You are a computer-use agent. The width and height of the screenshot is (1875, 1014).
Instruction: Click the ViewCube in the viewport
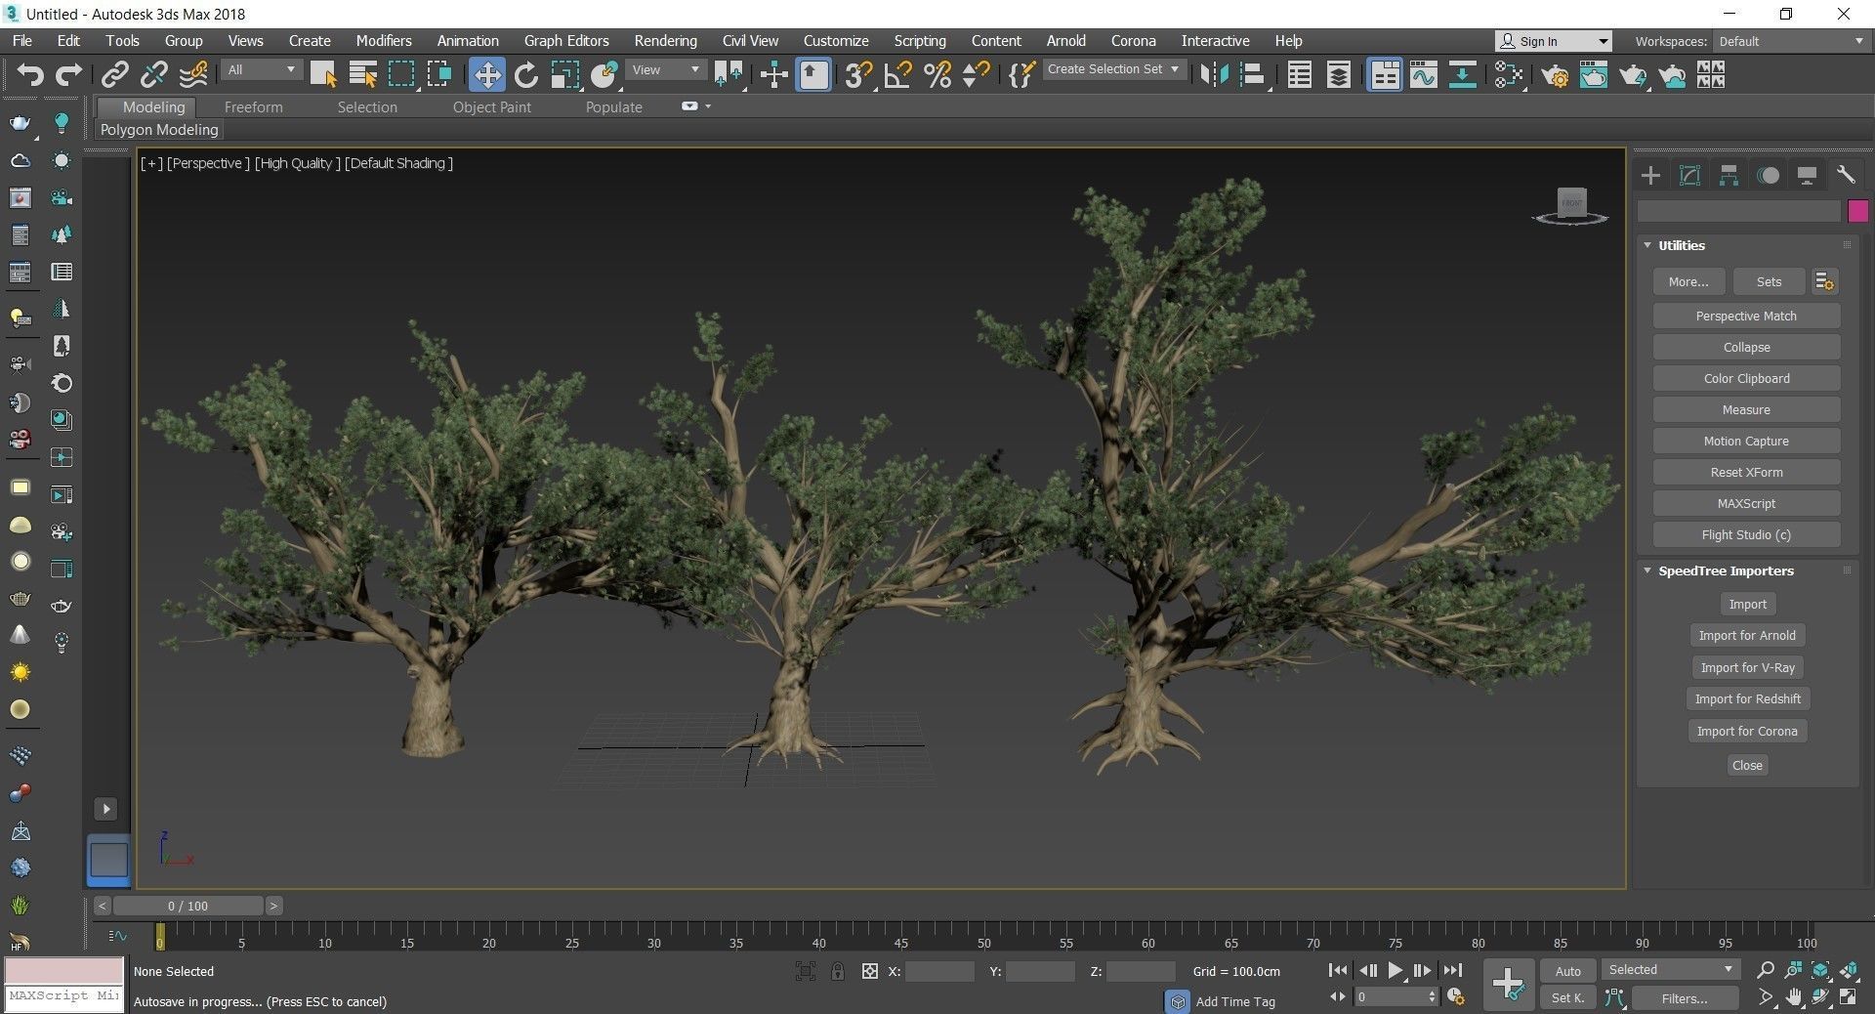1570,205
